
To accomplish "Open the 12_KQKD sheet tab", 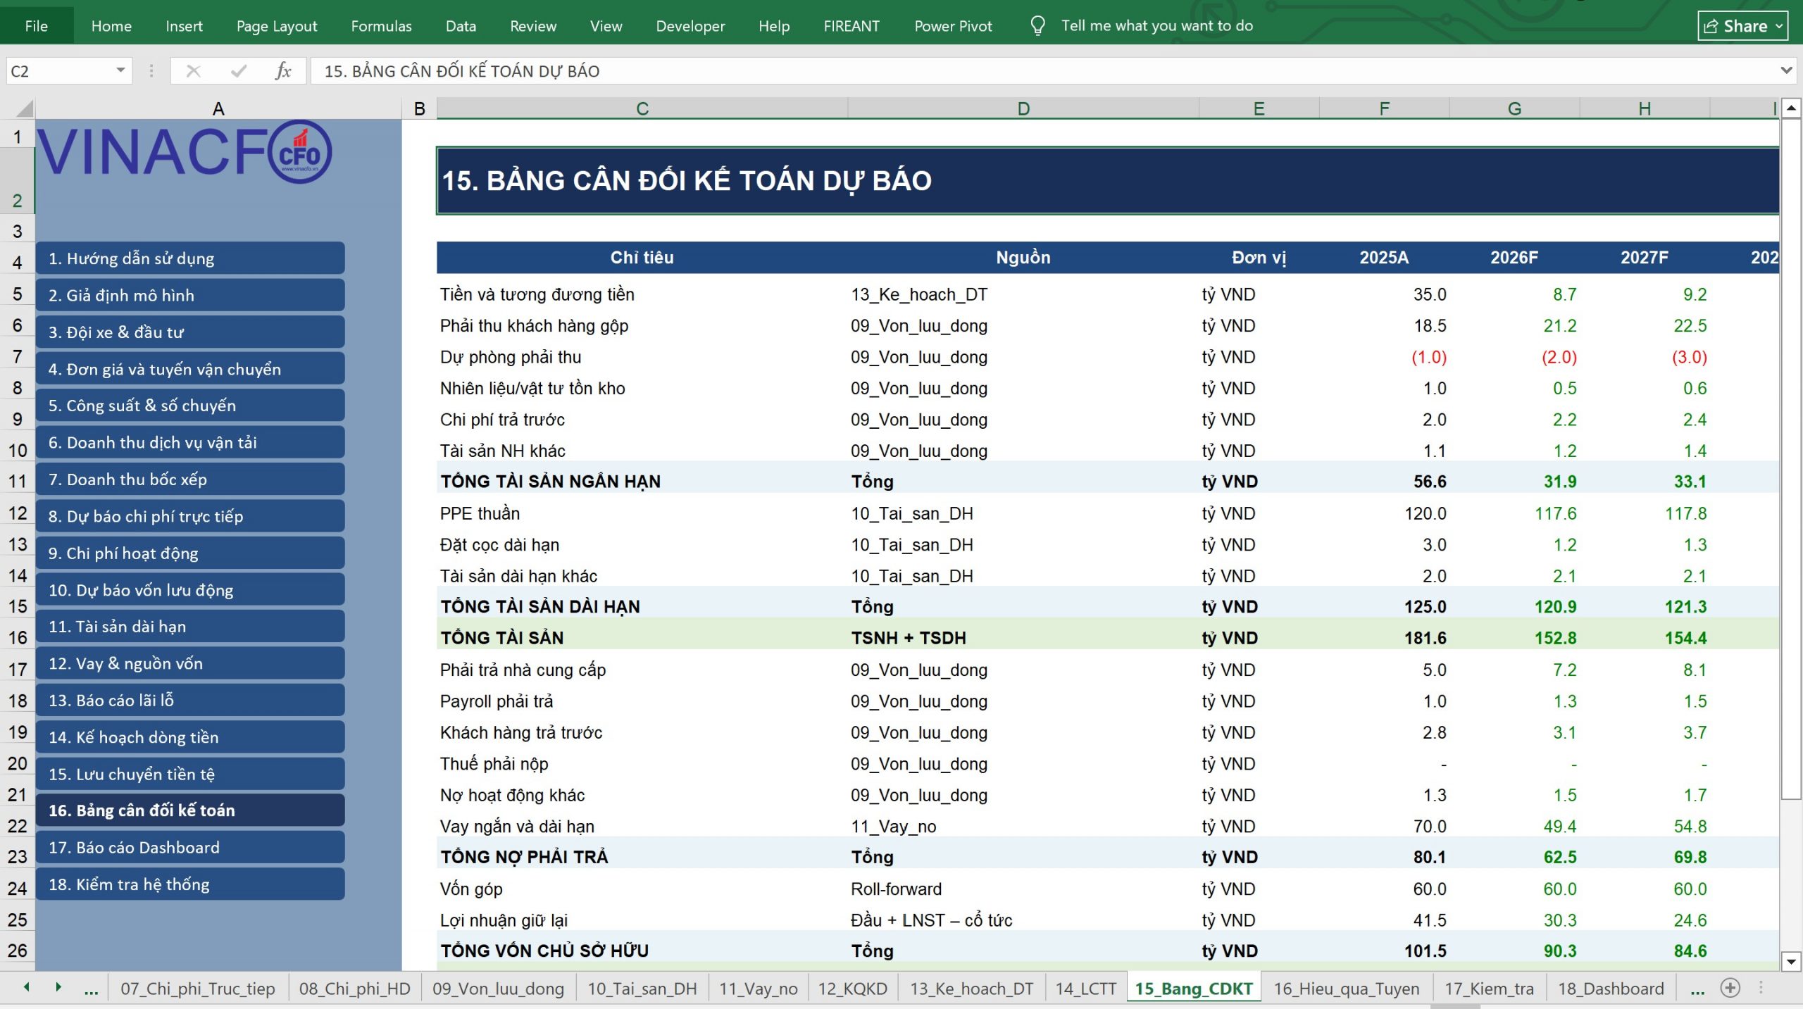I will point(852,989).
